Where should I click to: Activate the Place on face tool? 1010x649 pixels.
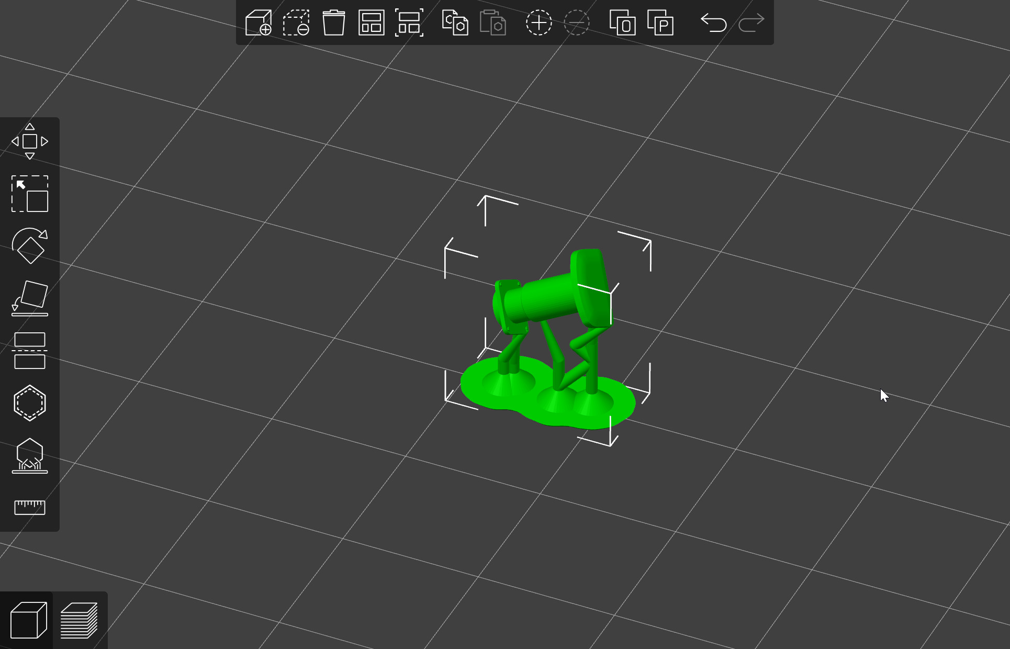click(30, 298)
